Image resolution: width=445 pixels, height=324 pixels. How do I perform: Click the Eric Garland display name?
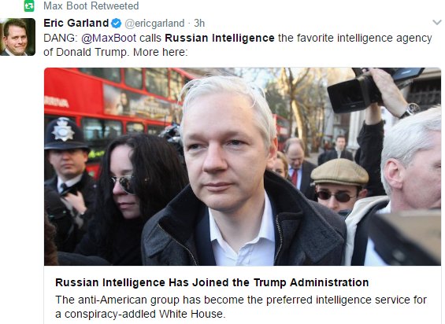[x=76, y=23]
